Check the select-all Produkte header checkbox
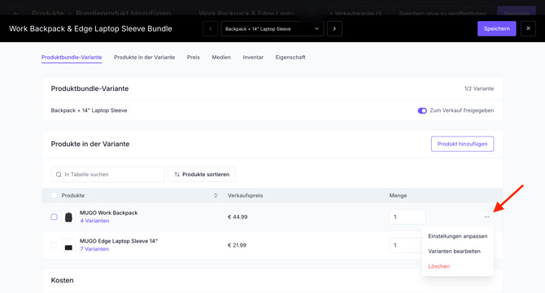The height and width of the screenshot is (293, 545). pos(54,196)
